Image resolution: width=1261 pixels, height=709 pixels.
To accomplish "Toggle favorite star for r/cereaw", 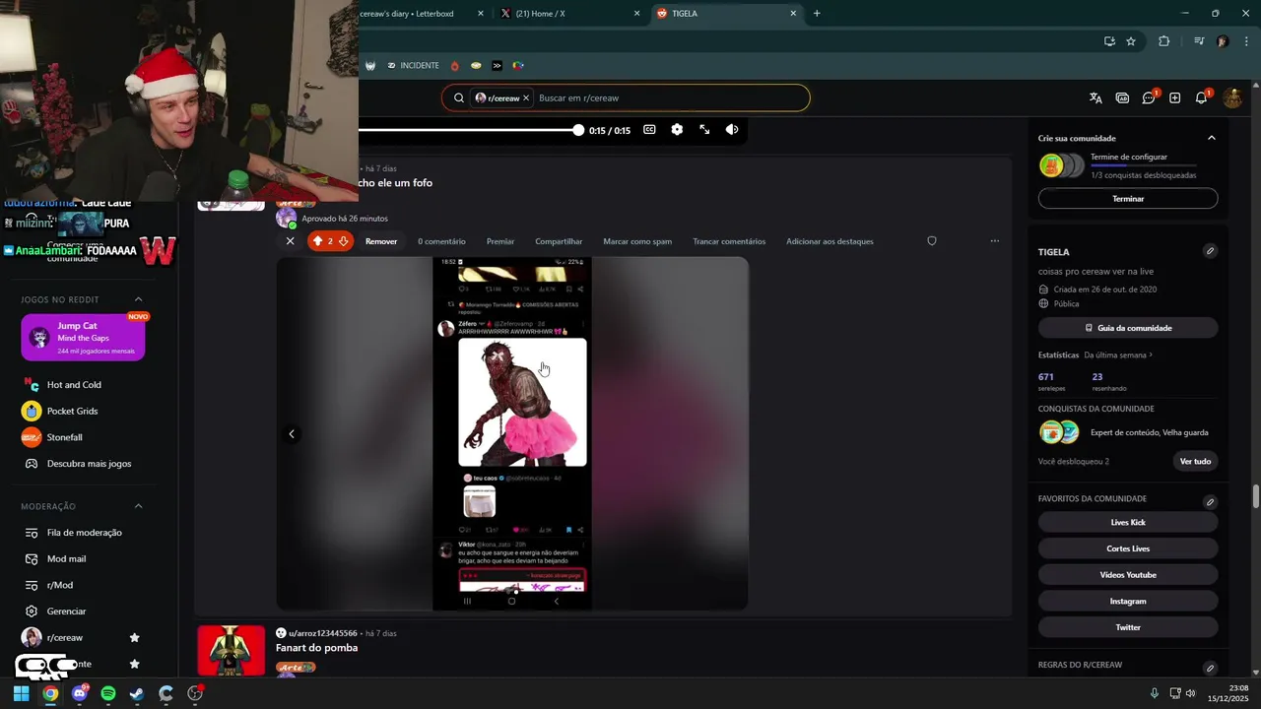I will pyautogui.click(x=135, y=638).
